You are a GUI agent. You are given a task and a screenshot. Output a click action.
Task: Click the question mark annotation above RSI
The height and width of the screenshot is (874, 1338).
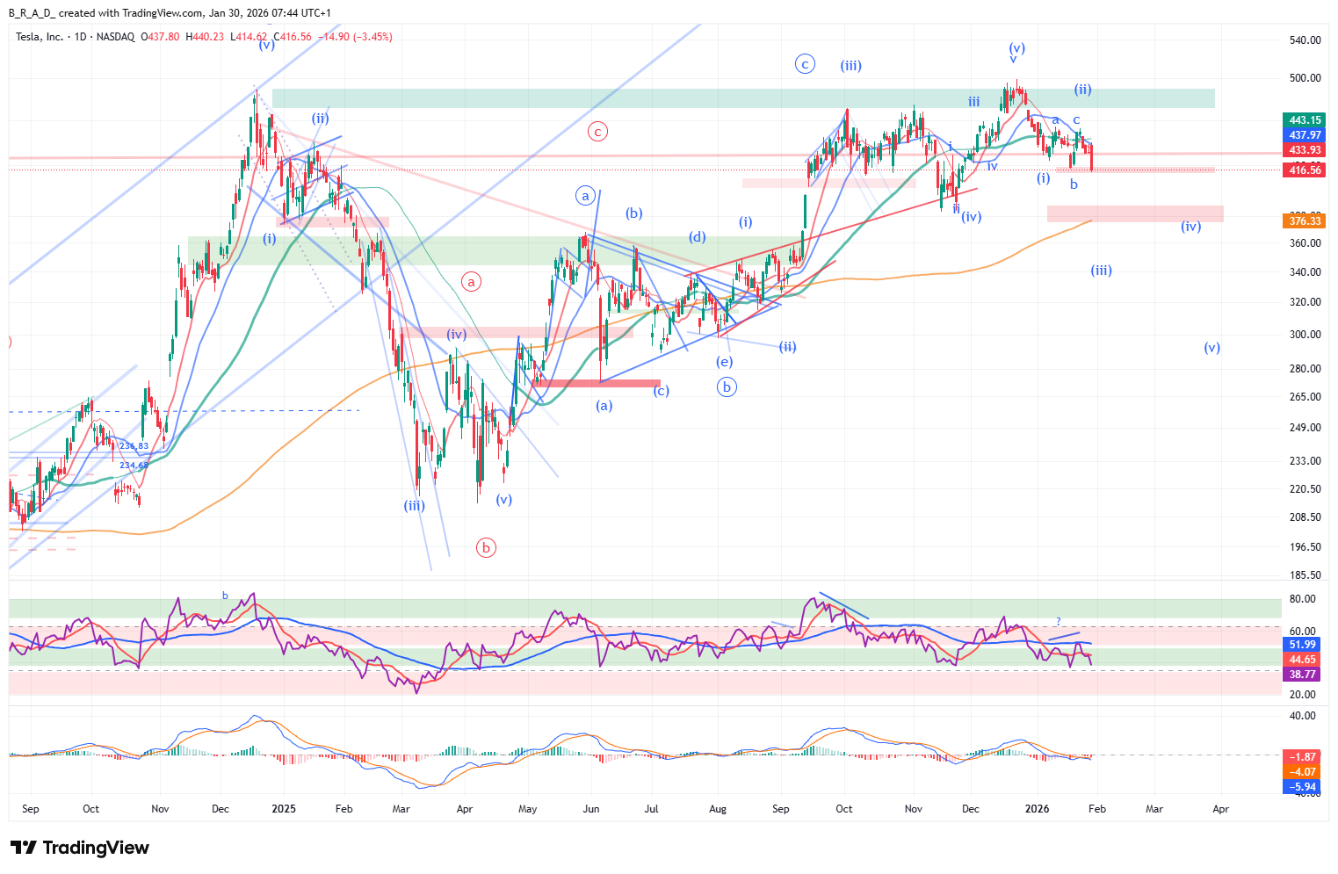[1059, 622]
